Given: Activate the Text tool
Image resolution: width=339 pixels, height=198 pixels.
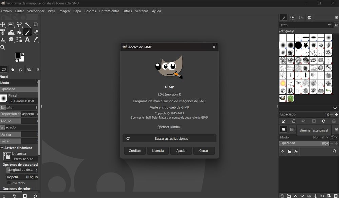Looking at the screenshot, I should [27, 39].
